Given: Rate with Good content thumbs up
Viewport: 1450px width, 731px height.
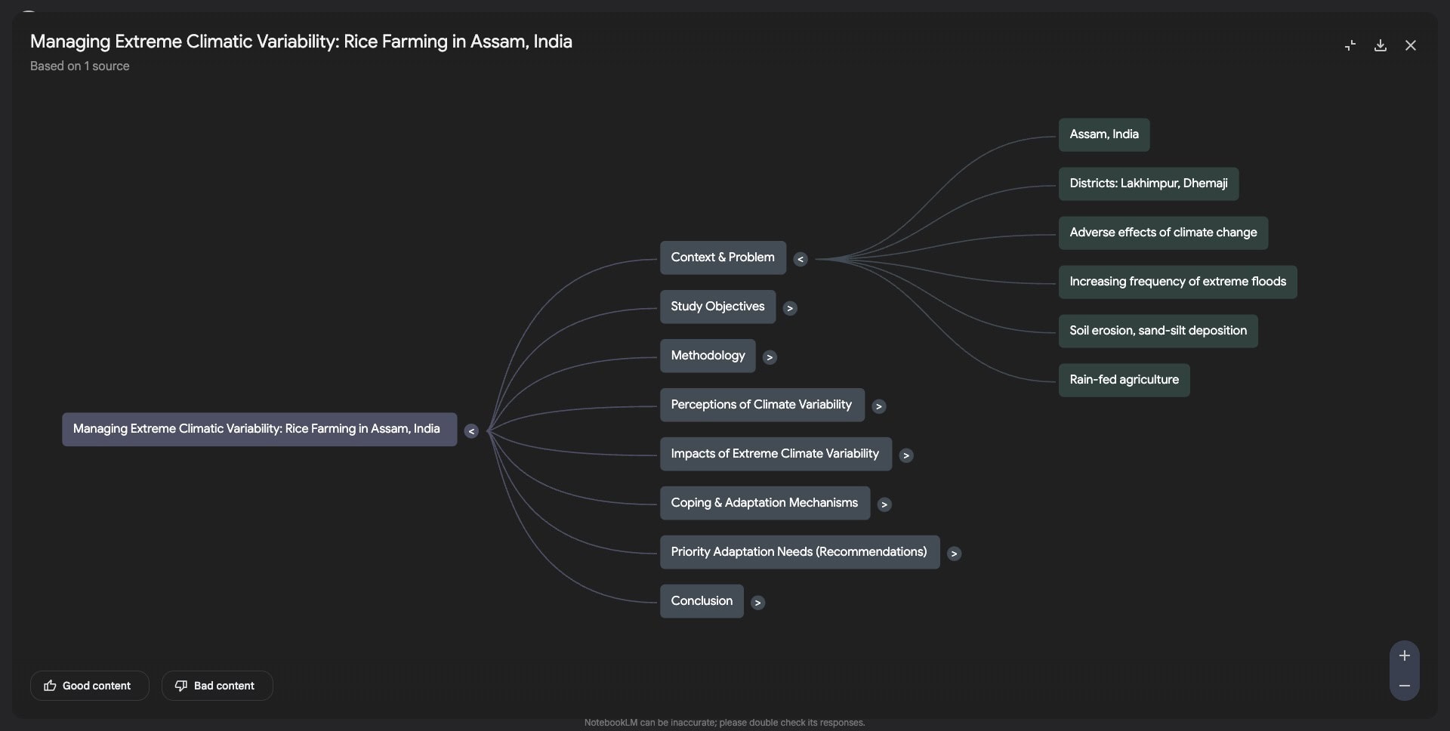Looking at the screenshot, I should pos(89,686).
